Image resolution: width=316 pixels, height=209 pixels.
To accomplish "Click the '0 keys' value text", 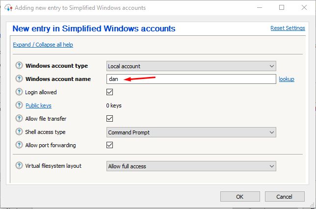I will pos(114,105).
